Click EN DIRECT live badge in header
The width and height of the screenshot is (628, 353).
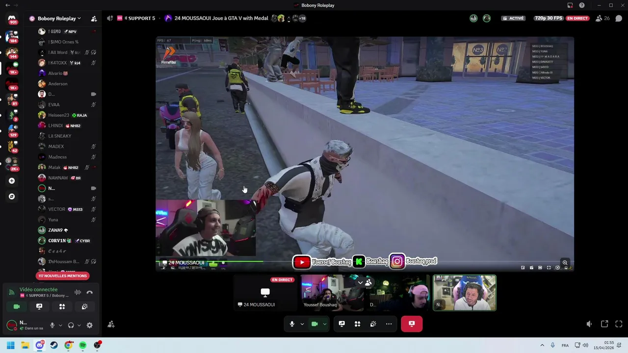click(577, 18)
